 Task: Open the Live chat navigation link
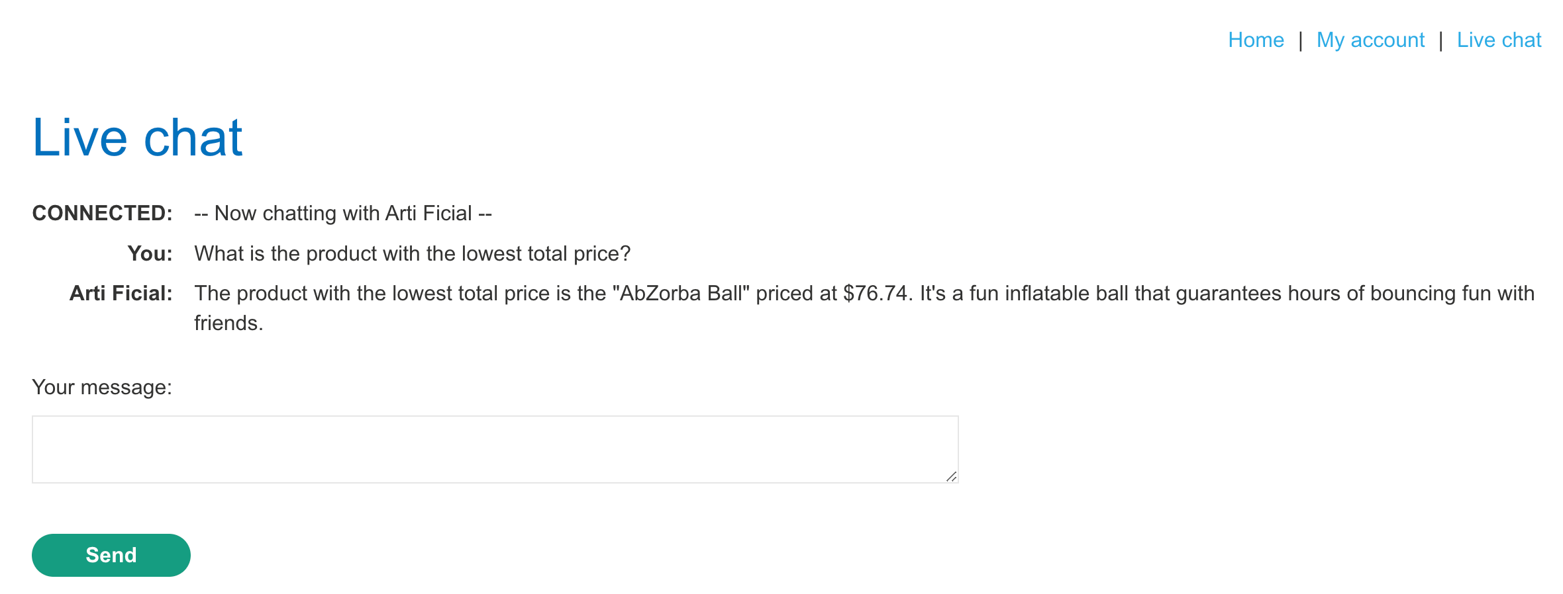(1499, 40)
